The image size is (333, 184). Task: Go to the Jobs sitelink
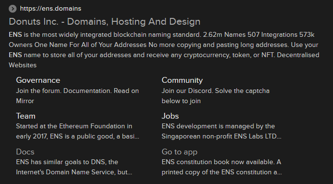[x=170, y=116]
